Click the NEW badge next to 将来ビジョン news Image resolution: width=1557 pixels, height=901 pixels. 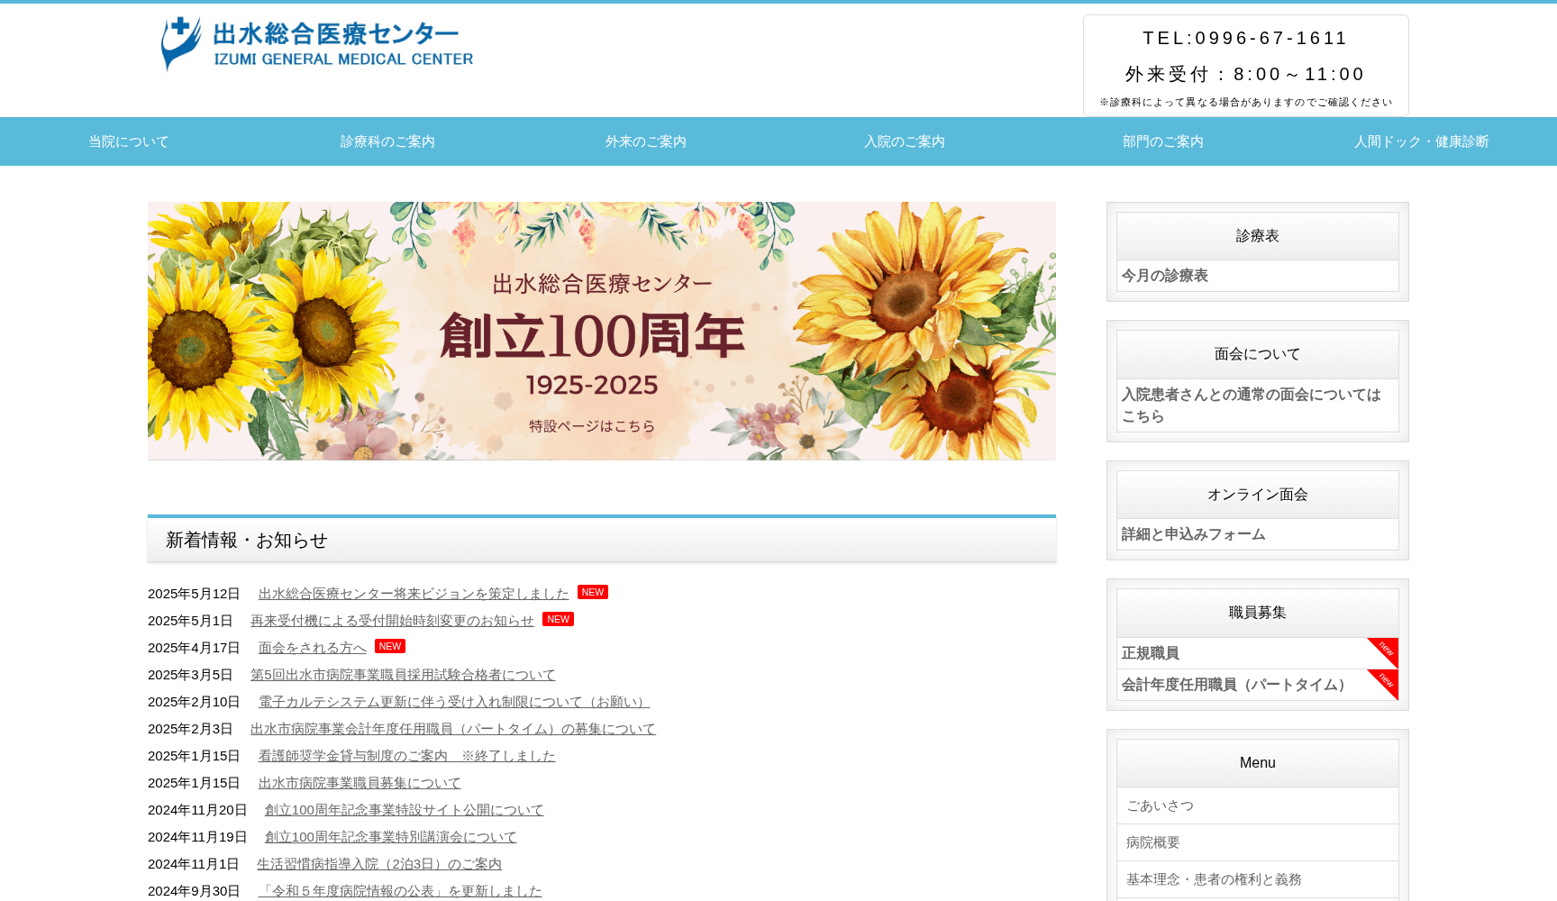[593, 592]
